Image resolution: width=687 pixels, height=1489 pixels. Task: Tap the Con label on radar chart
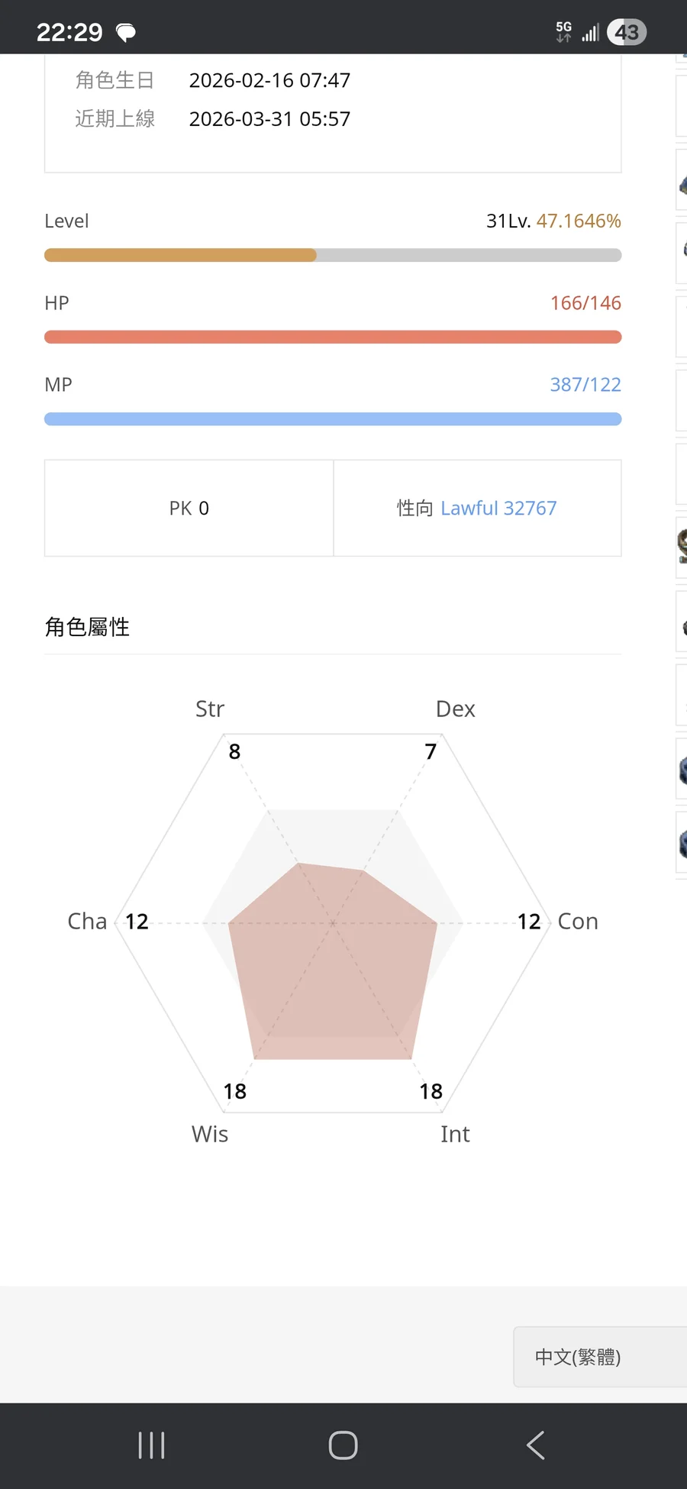[x=578, y=922]
